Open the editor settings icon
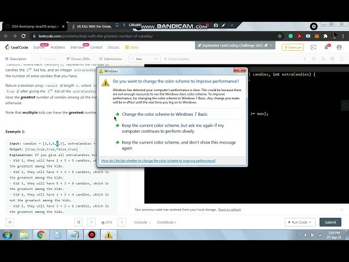This screenshot has height=262, width=349. (x=332, y=59)
